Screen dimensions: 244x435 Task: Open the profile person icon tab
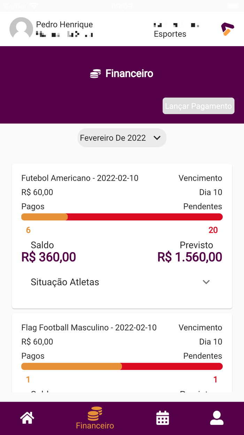tap(216, 418)
